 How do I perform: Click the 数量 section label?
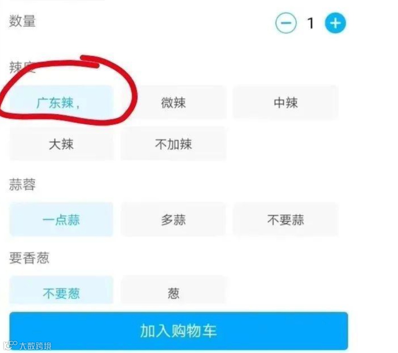coord(22,21)
